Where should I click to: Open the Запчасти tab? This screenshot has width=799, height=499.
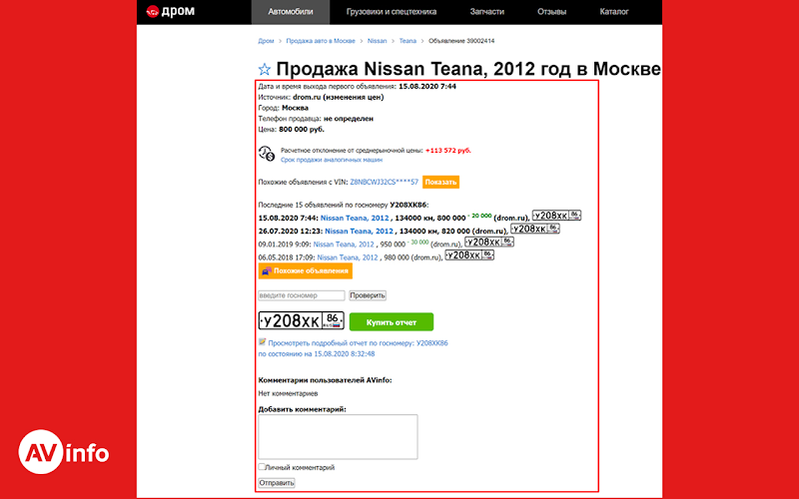487,12
